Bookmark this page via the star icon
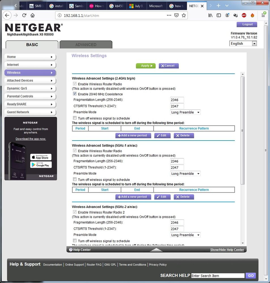The height and width of the screenshot is (283, 270). [x=184, y=16]
